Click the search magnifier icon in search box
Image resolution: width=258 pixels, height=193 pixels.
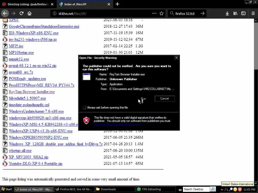(x=172, y=14)
